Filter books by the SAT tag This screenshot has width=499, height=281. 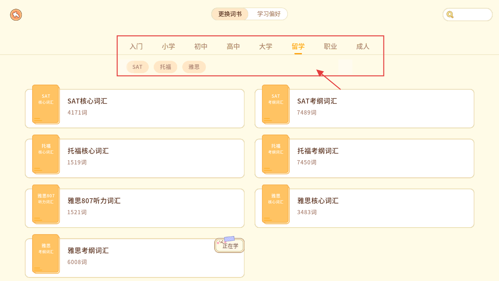(137, 67)
